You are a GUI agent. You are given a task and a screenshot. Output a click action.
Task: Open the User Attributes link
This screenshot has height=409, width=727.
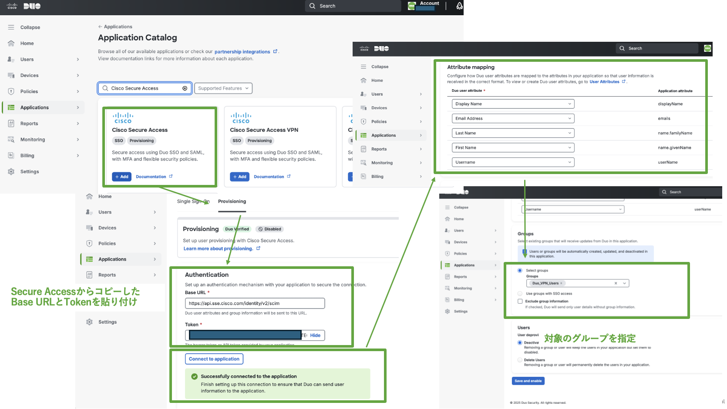click(604, 82)
